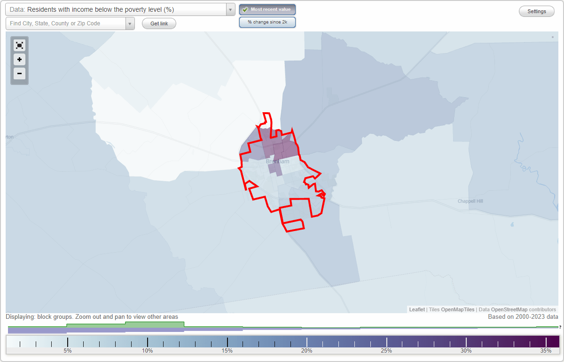This screenshot has height=362, width=564.
Task: Click the Leaflet attribution link
Action: (x=416, y=309)
